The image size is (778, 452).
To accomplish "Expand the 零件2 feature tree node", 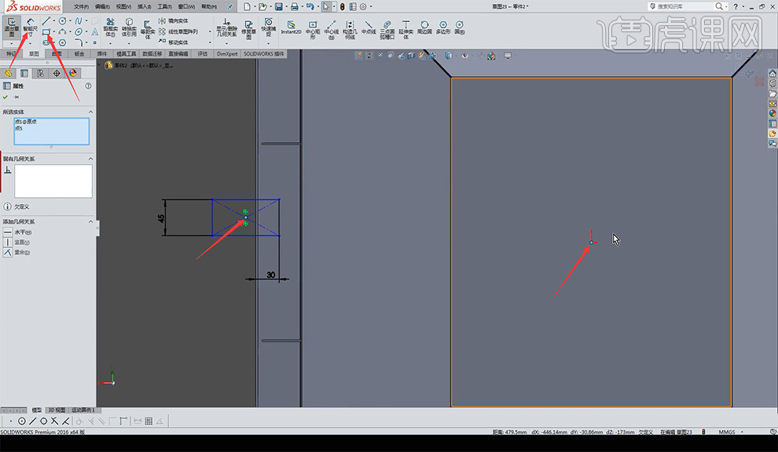I will (100, 65).
